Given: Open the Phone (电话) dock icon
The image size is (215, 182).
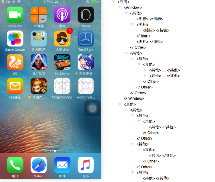Looking at the screenshot, I should pos(15,165).
